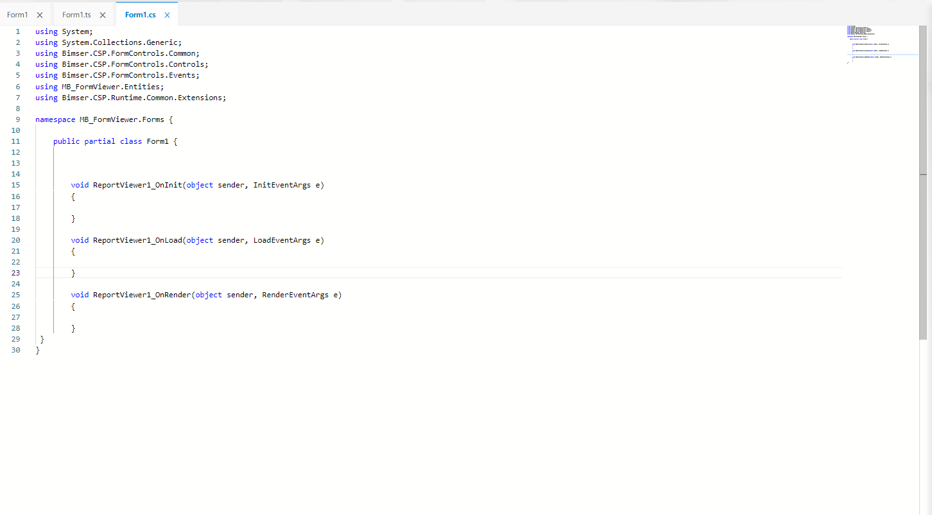
Task: Click 'ReportViewer1_OnInit' method name
Action: (x=137, y=185)
